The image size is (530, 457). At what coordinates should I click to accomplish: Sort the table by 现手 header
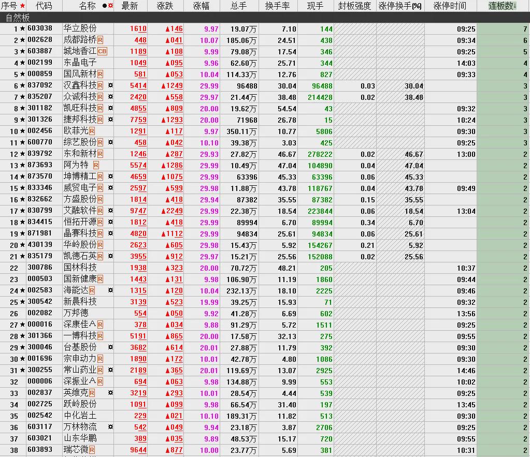316,6
